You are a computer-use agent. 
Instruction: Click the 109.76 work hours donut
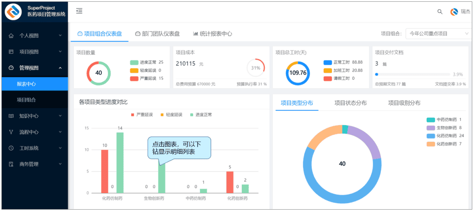(x=298, y=73)
